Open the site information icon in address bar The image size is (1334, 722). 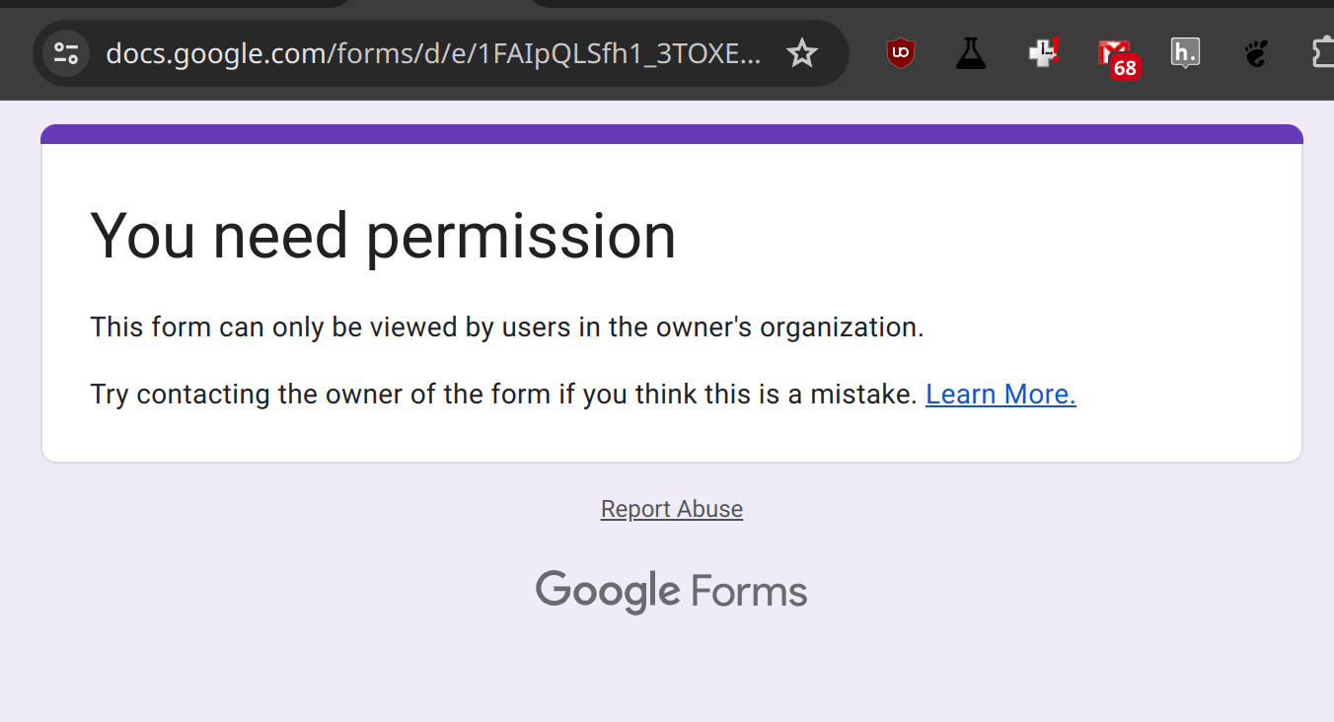tap(66, 53)
